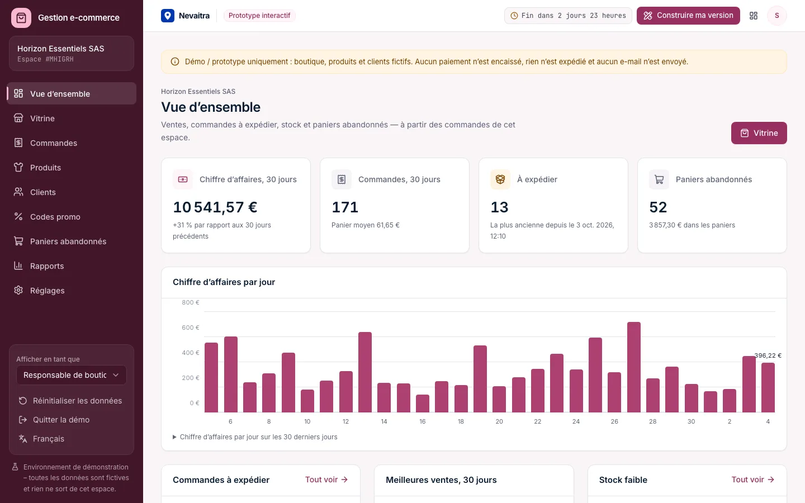This screenshot has width=805, height=503.
Task: Click the commandes receipt icon on card
Action: click(342, 179)
